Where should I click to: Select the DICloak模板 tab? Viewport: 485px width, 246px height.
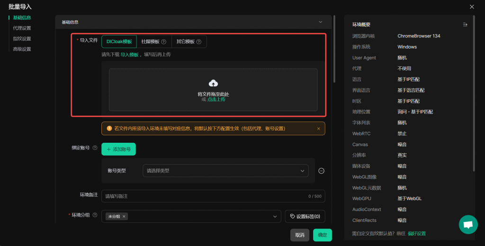point(119,42)
